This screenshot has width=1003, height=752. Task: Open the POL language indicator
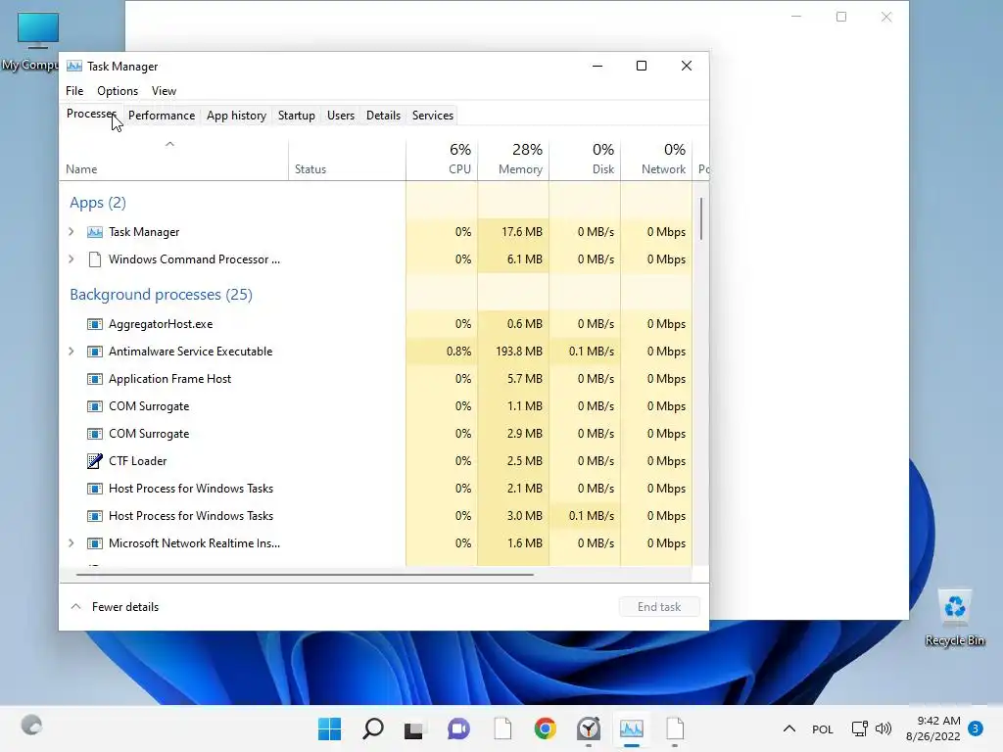tap(823, 729)
